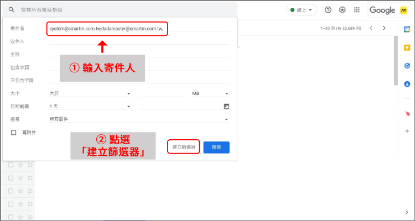The width and height of the screenshot is (415, 221).
Task: Toggle the 有附件 checkbox
Action: [13, 133]
